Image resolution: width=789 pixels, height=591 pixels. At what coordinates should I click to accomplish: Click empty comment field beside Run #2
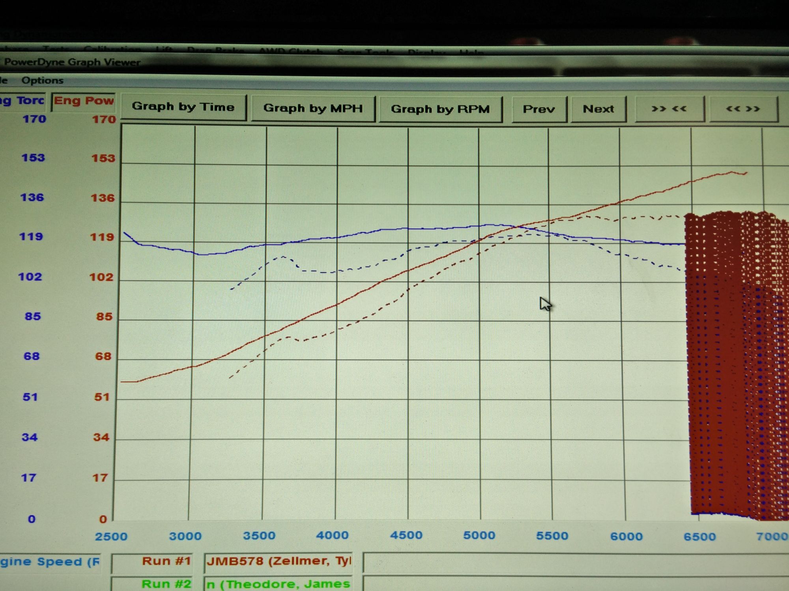(x=572, y=584)
